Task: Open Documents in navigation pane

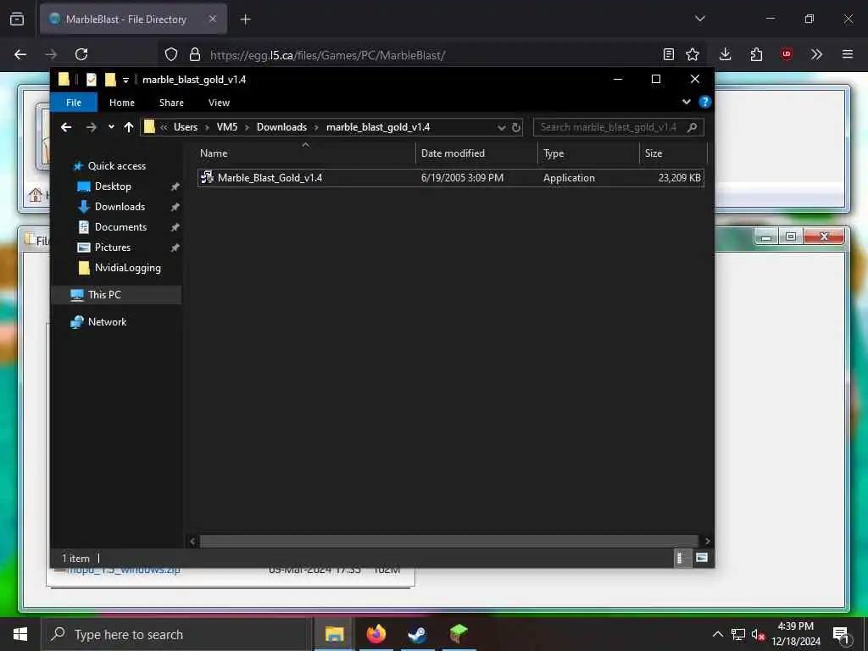Action: click(x=120, y=227)
